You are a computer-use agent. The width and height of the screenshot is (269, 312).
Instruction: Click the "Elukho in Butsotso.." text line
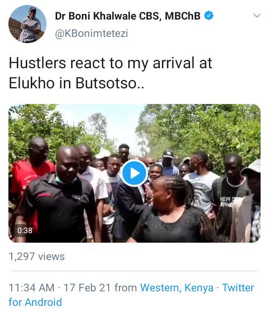(x=76, y=83)
